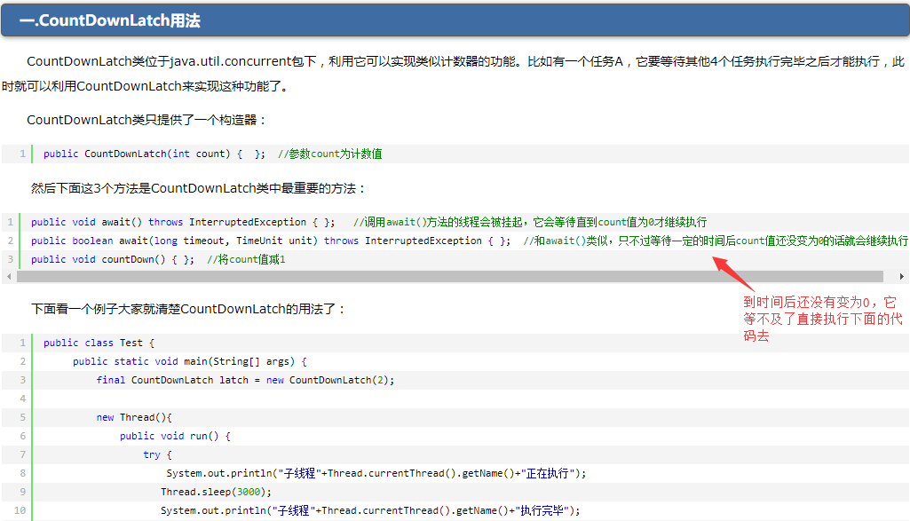Click the left scroll arrow of code block
This screenshot has width=910, height=521.
click(9, 277)
